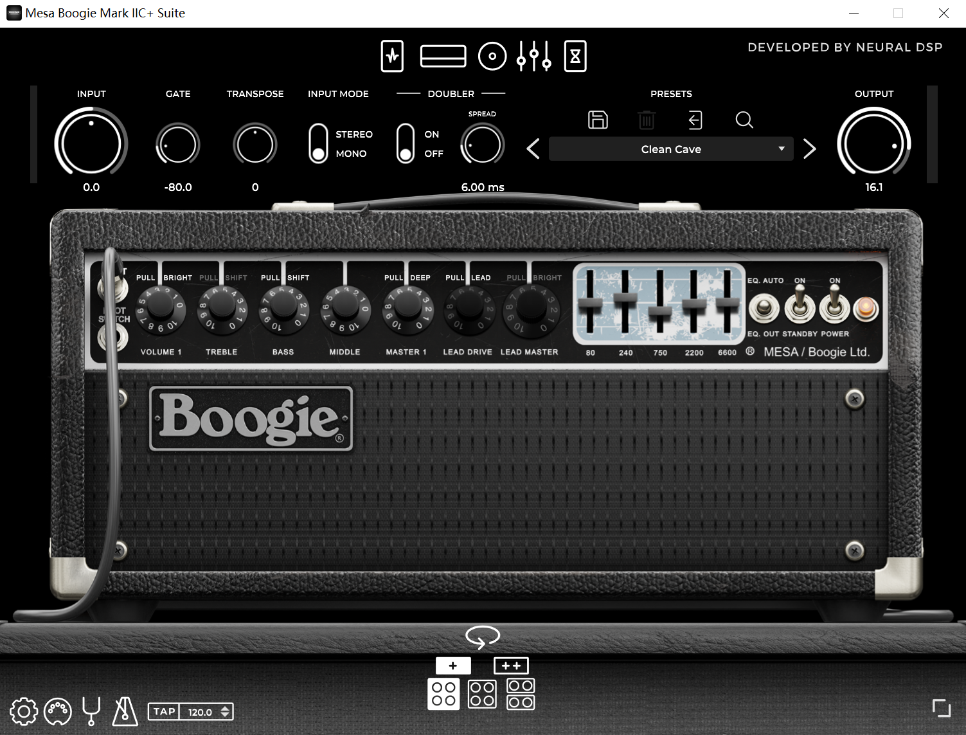Turn the DOUBLER on
966x735 pixels.
pyautogui.click(x=405, y=134)
